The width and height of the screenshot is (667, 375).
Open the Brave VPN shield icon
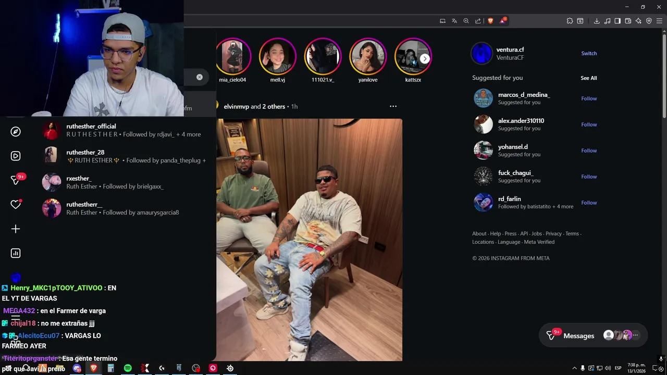point(649,21)
